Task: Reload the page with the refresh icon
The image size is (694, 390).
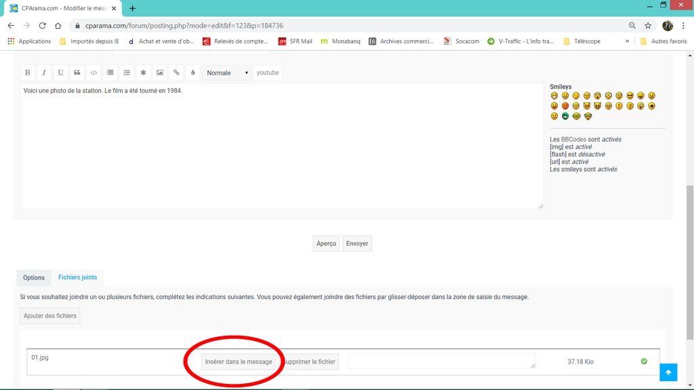Action: 43,26
